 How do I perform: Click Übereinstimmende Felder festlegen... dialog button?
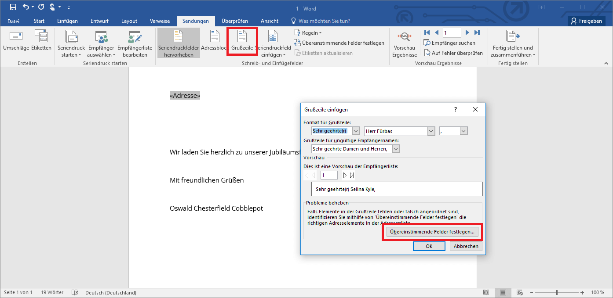[x=432, y=231]
